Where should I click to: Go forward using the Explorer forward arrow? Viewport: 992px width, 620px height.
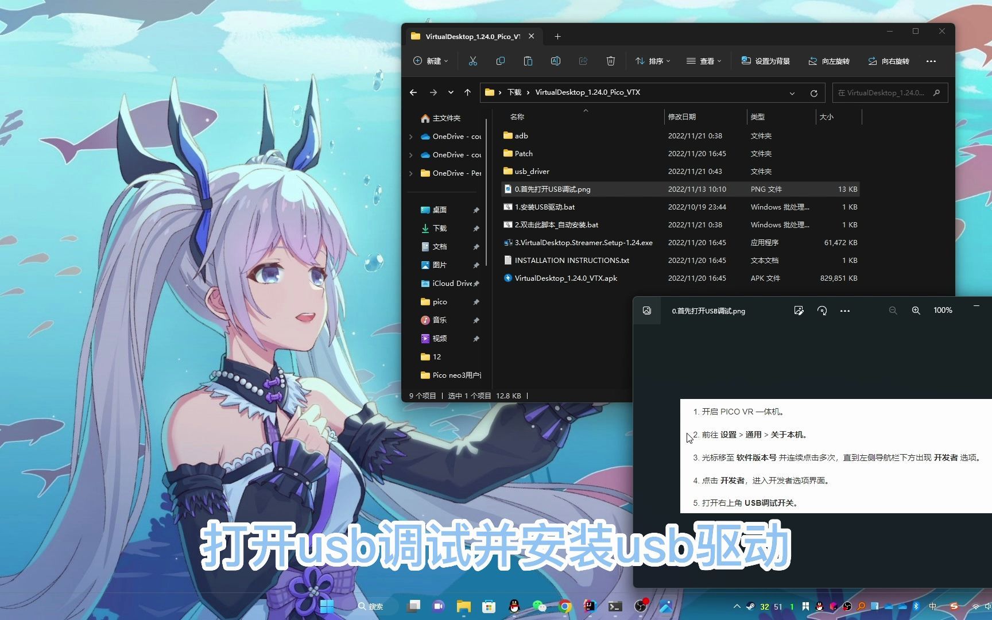(x=433, y=92)
